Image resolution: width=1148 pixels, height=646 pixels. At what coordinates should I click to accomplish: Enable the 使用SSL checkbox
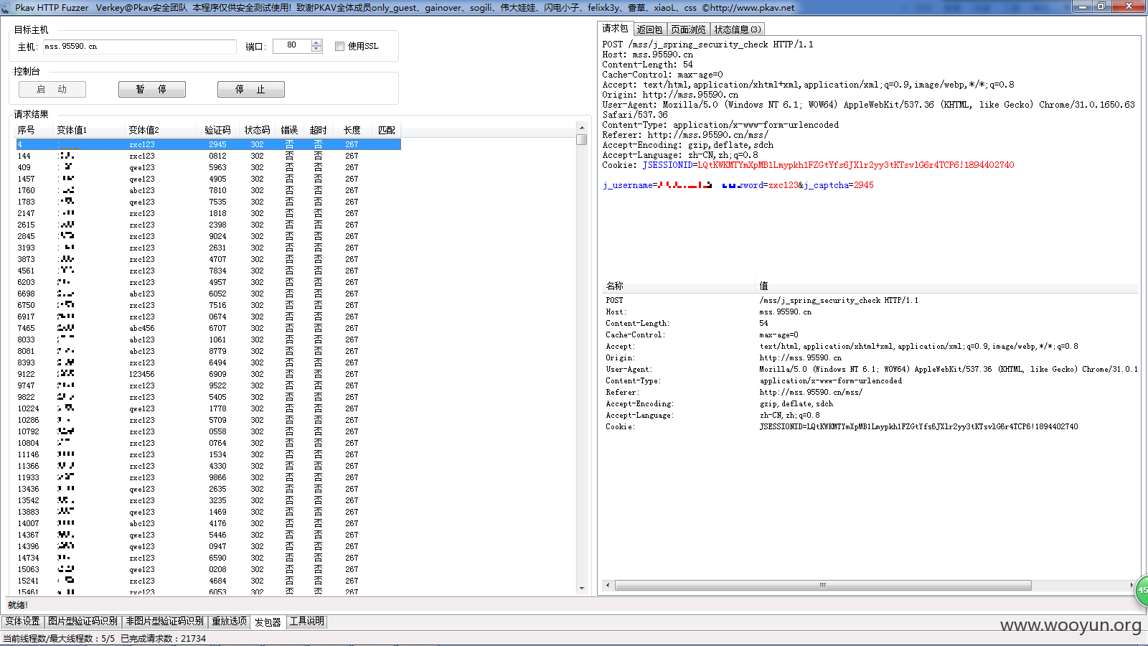point(339,46)
